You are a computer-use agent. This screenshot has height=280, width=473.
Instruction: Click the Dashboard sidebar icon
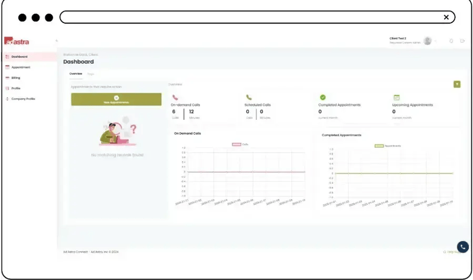7,57
